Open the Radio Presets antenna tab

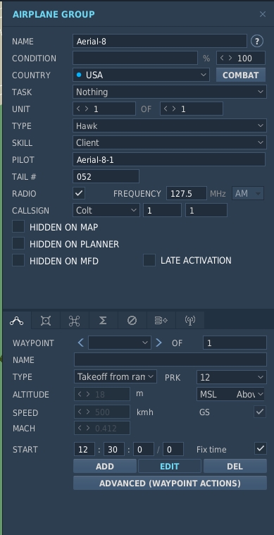pos(189,321)
